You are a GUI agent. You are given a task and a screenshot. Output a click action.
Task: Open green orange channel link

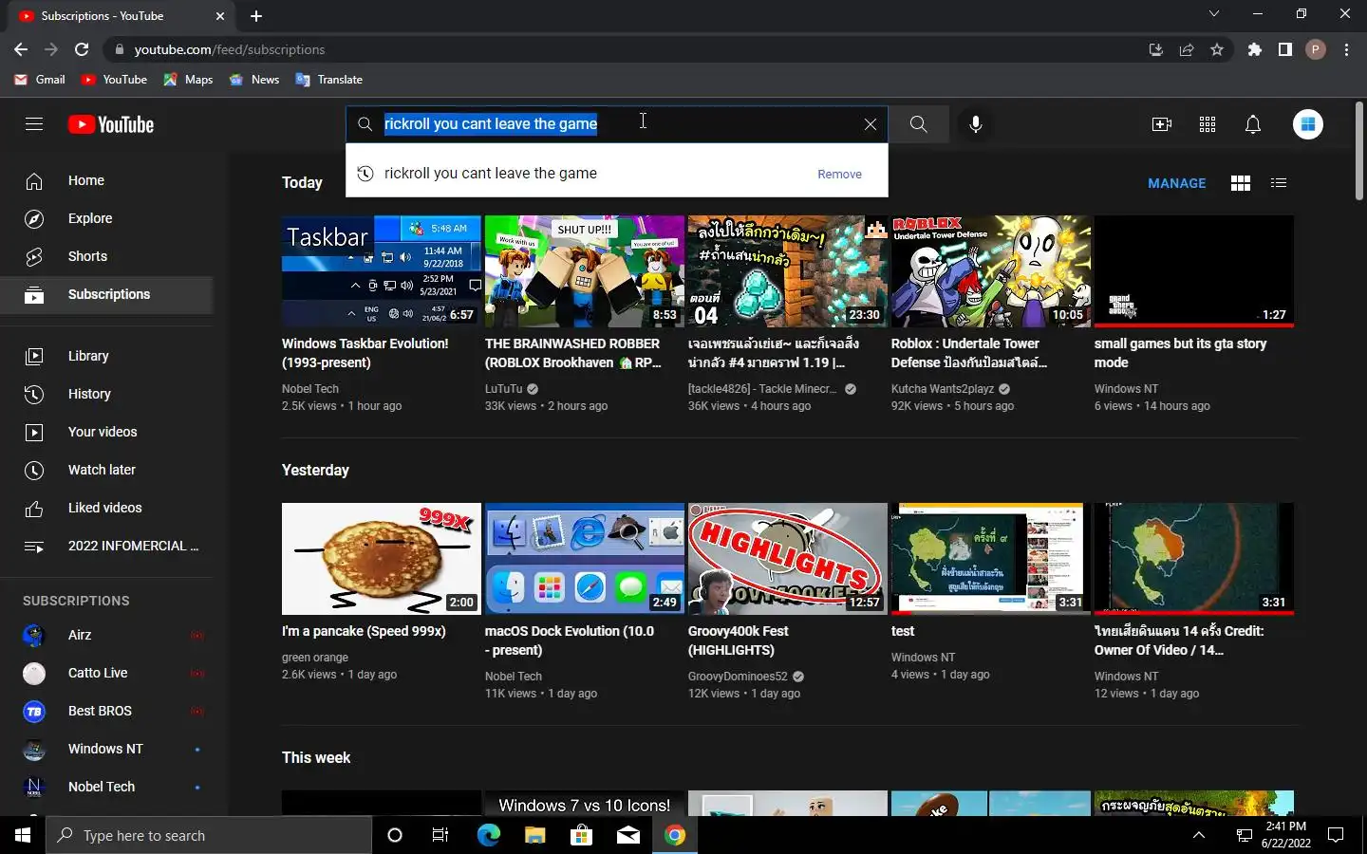point(315,658)
